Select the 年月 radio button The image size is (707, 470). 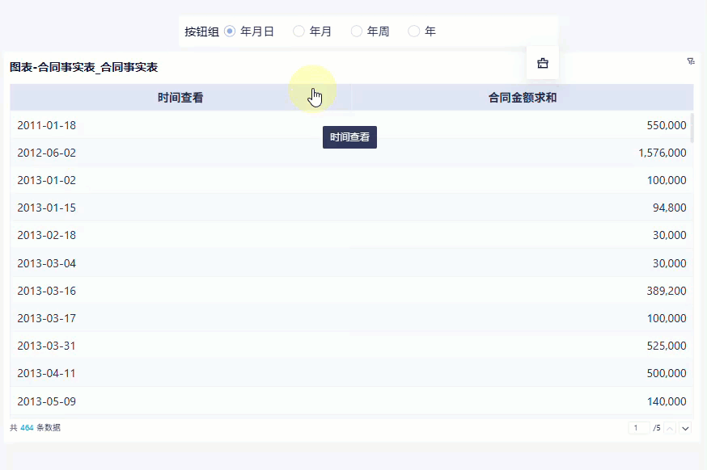coord(298,31)
